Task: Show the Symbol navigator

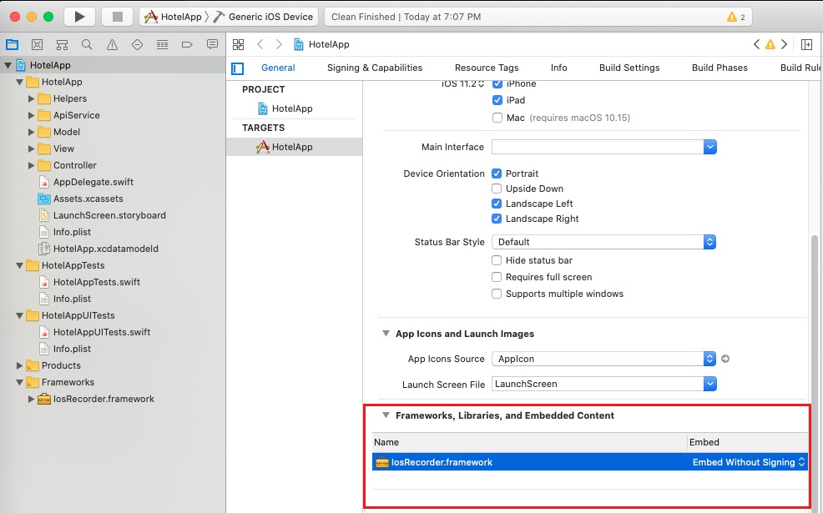Action: [62, 44]
